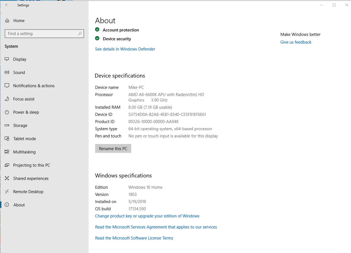Click the Focus assist moon icon
Viewport: 351px width, 253px height.
pos(7,99)
